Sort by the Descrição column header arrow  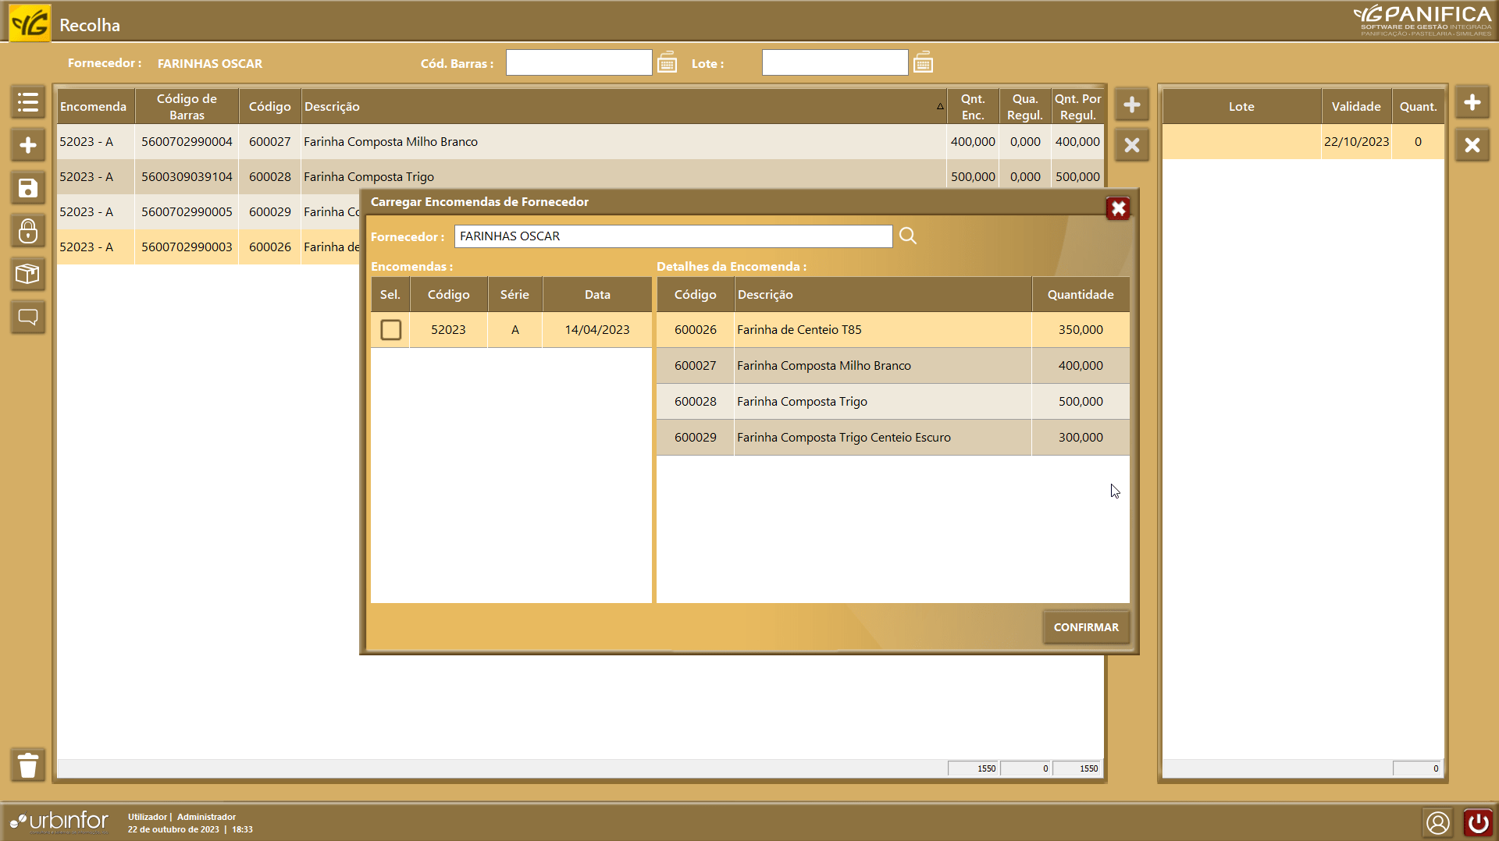coord(940,107)
